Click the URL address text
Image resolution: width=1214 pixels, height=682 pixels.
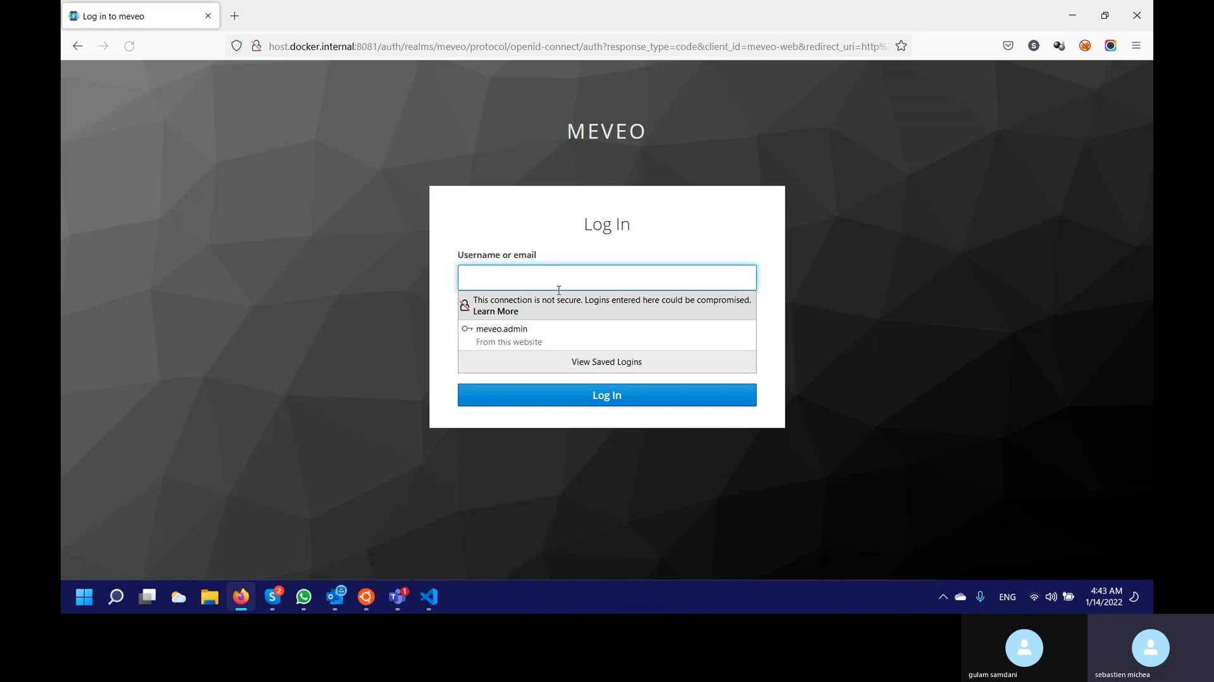click(x=578, y=47)
